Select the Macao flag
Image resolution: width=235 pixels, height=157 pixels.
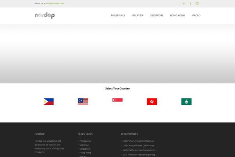pyautogui.click(x=186, y=102)
